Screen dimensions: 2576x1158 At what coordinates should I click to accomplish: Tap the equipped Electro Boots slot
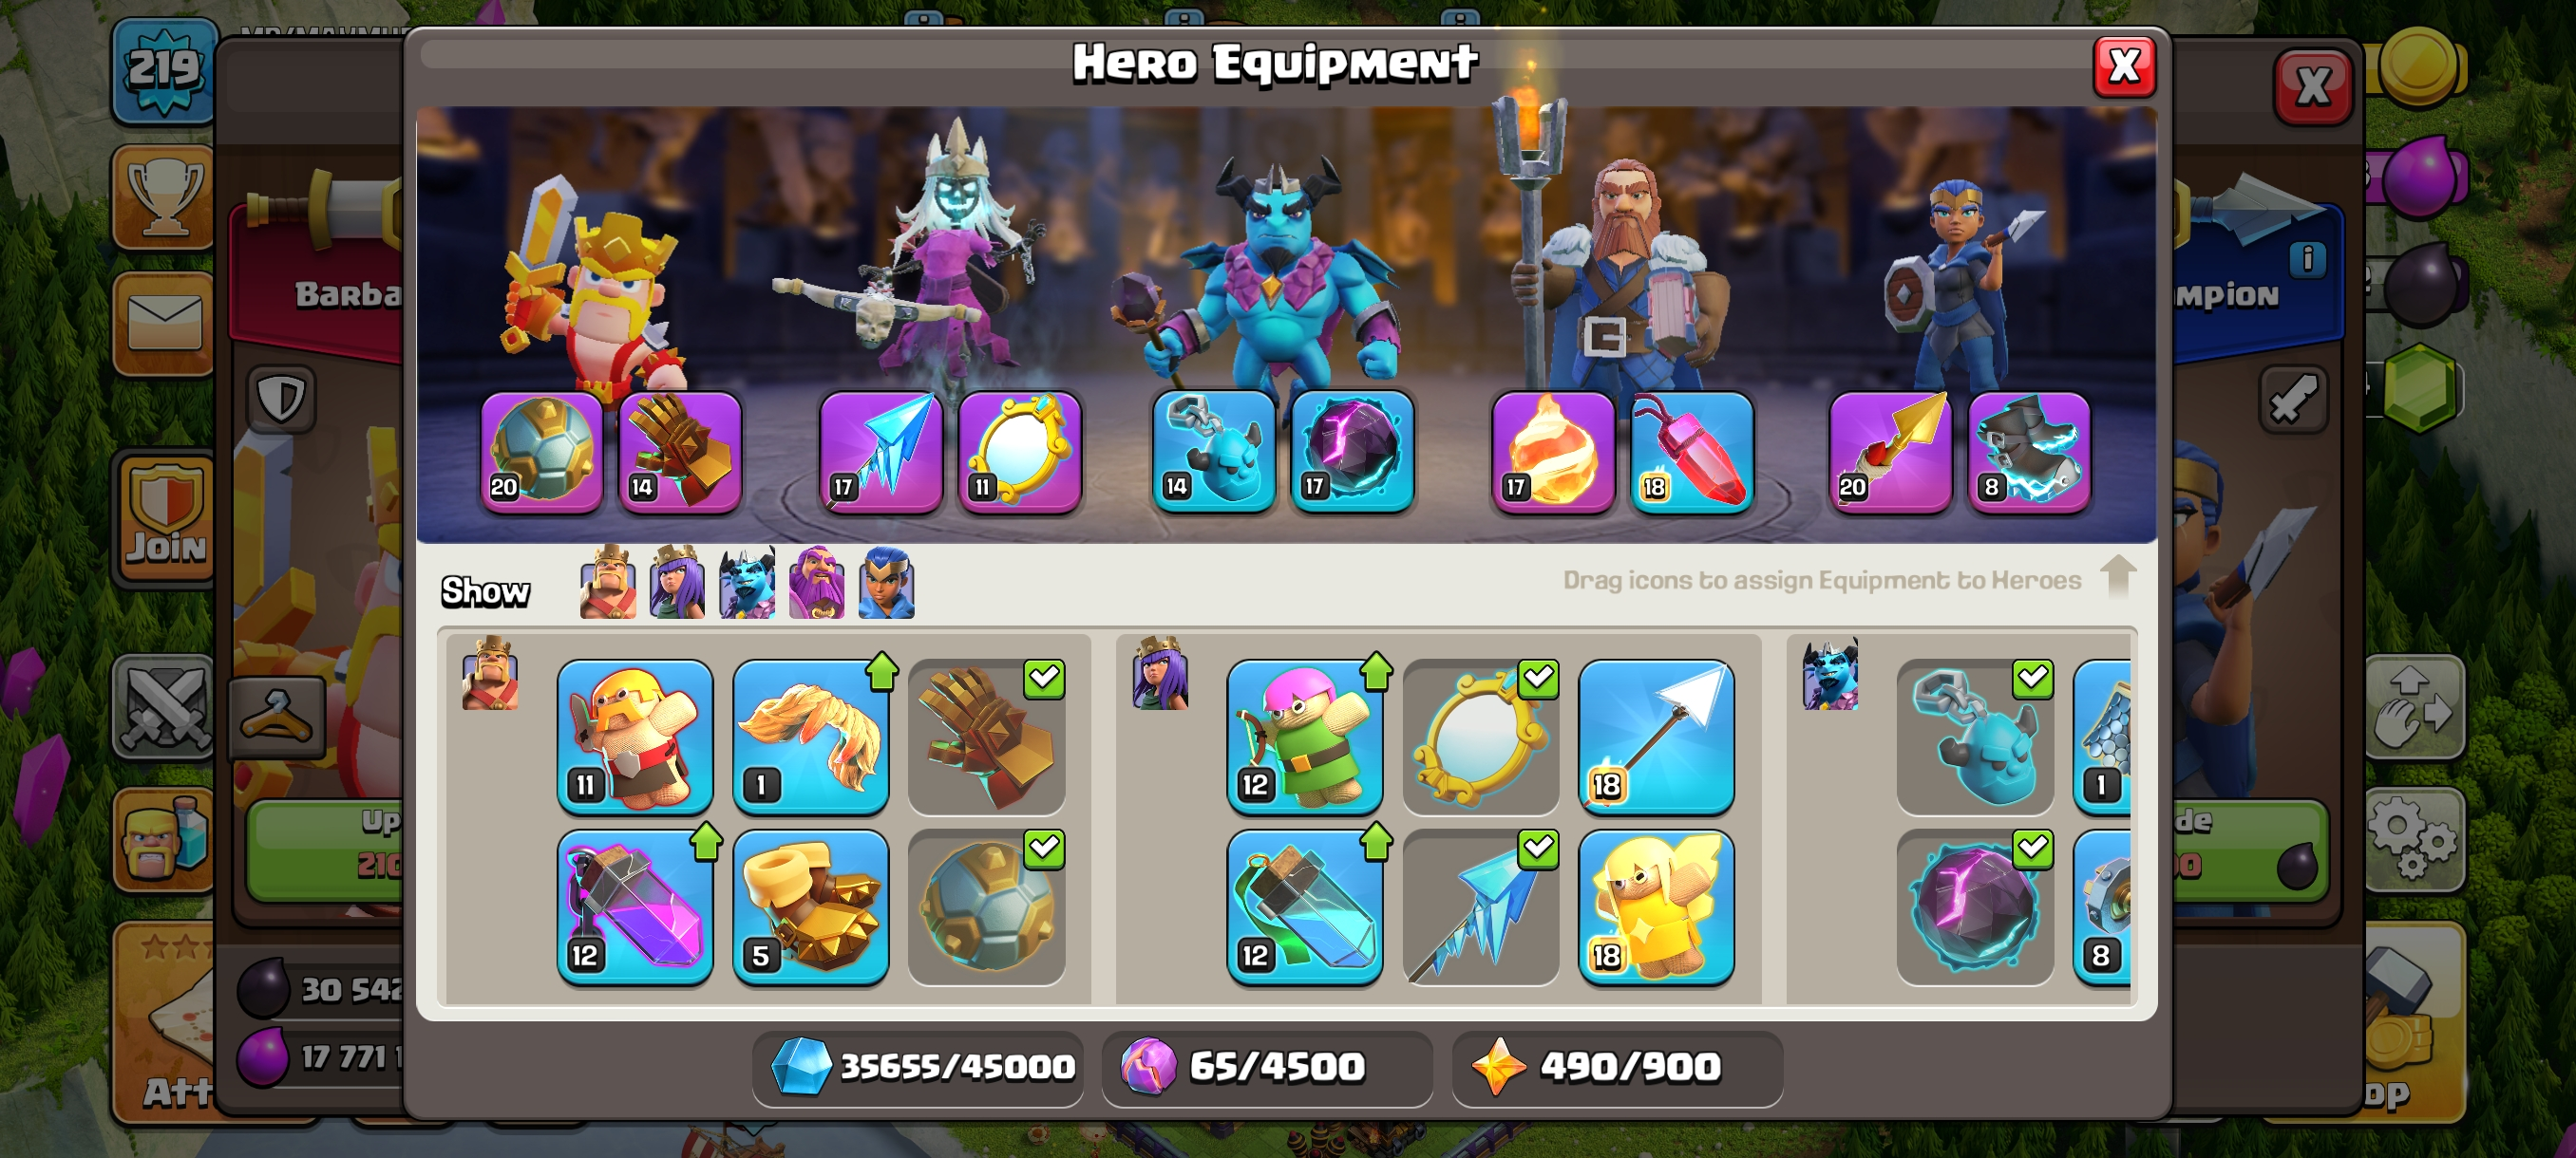pyautogui.click(x=2029, y=452)
